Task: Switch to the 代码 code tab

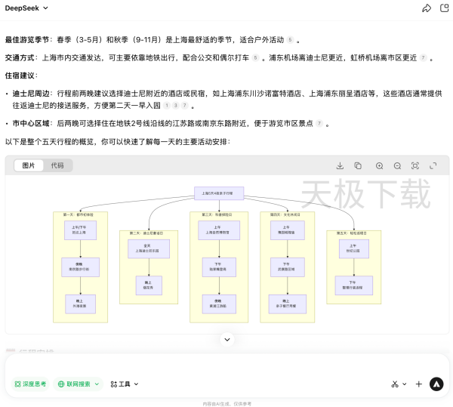Action: (57, 165)
